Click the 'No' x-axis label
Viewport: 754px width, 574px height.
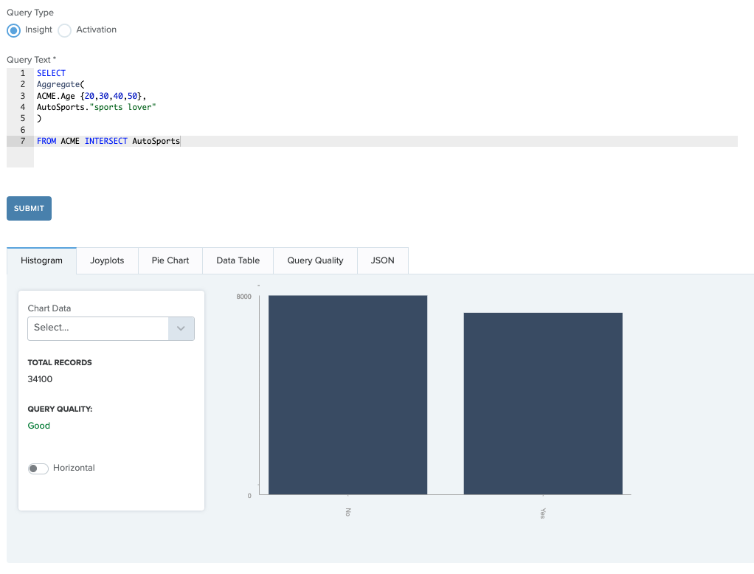[x=348, y=512]
